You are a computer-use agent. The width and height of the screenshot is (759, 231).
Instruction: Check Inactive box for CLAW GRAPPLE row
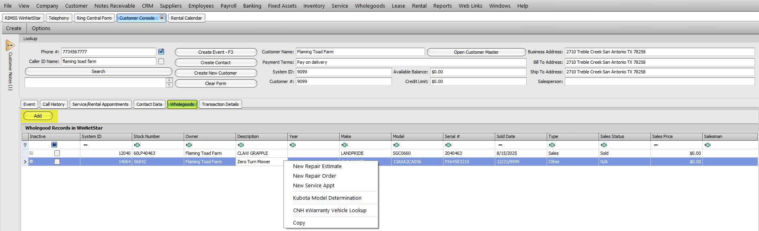[57, 153]
